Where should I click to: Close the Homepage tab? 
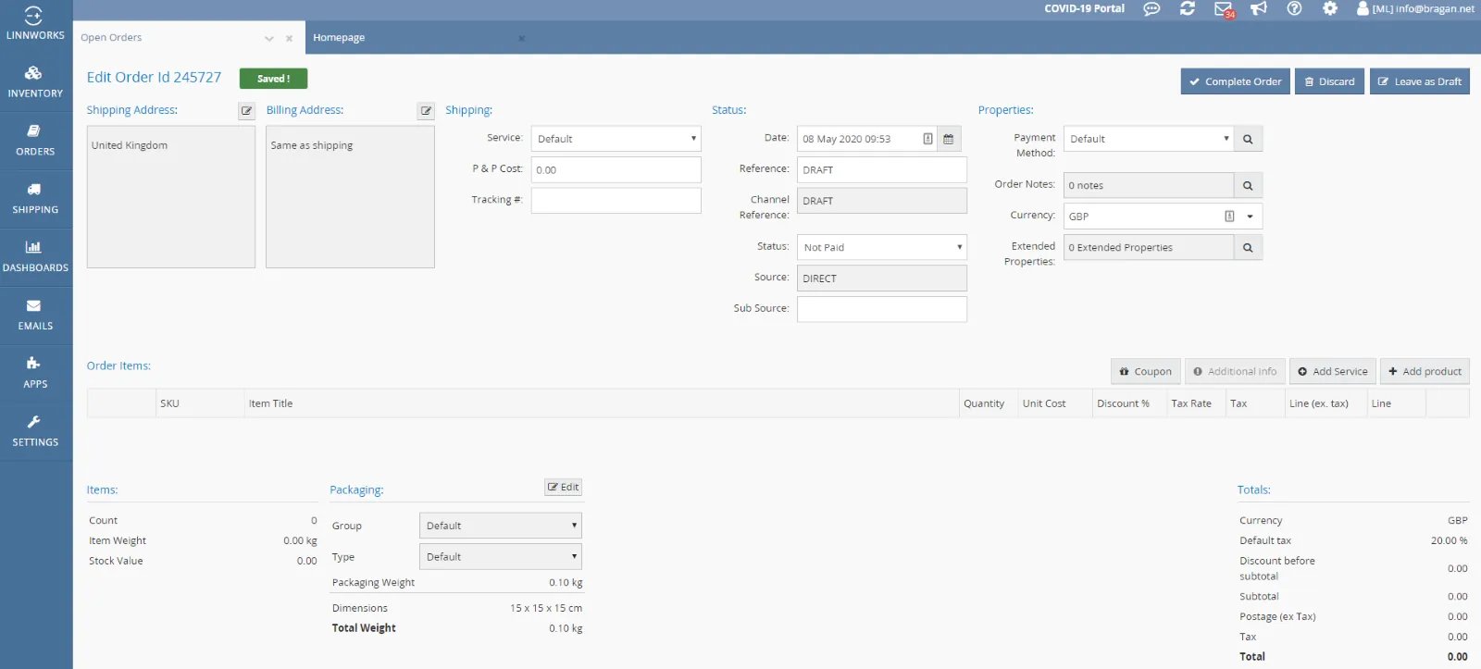coord(521,38)
